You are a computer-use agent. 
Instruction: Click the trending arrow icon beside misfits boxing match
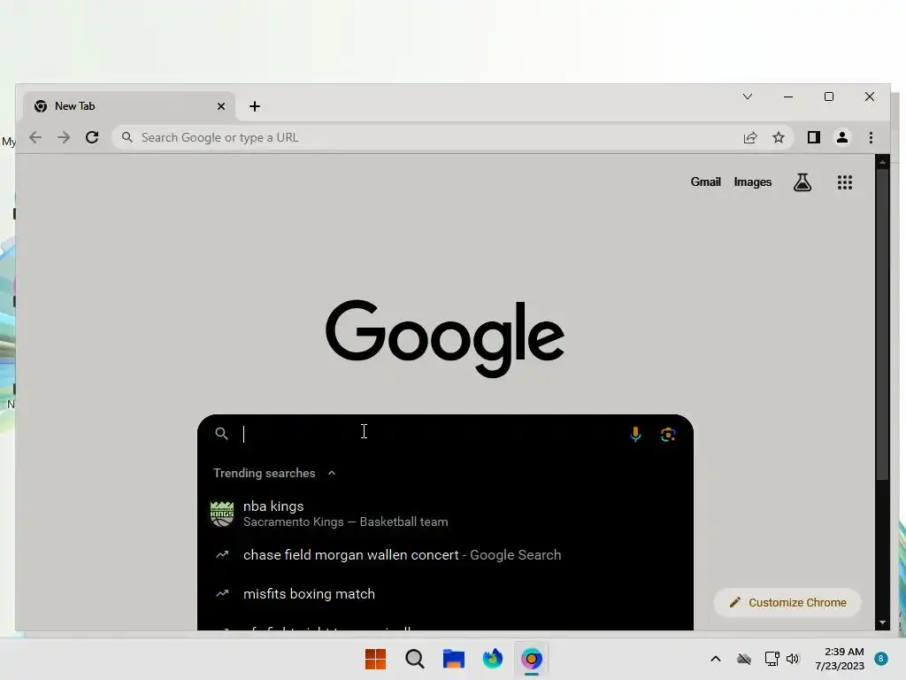[x=222, y=594]
